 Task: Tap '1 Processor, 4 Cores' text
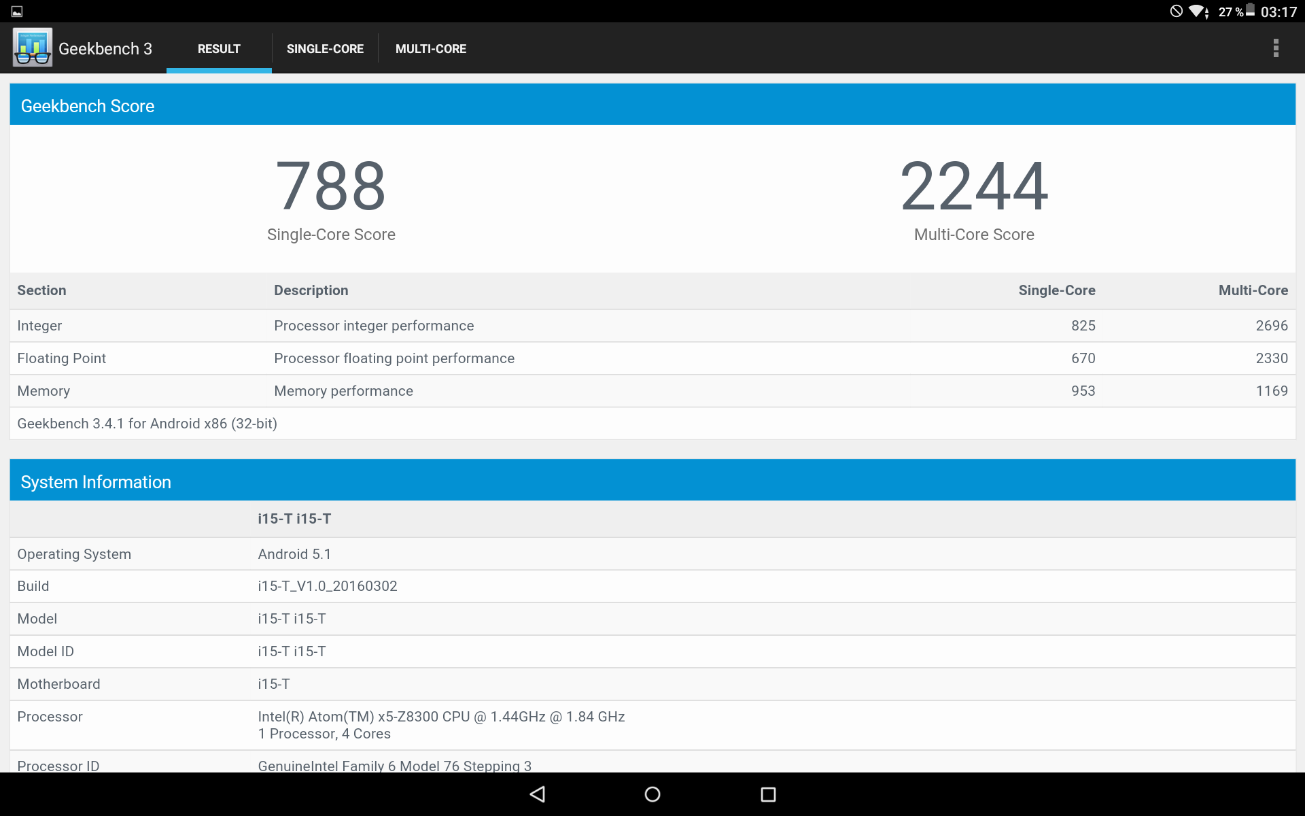(324, 734)
